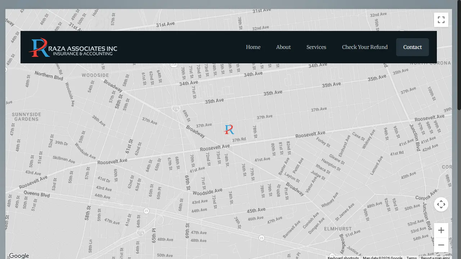Click the Woodside Ave label near 72nd St
461x259 pixels.
207,192
